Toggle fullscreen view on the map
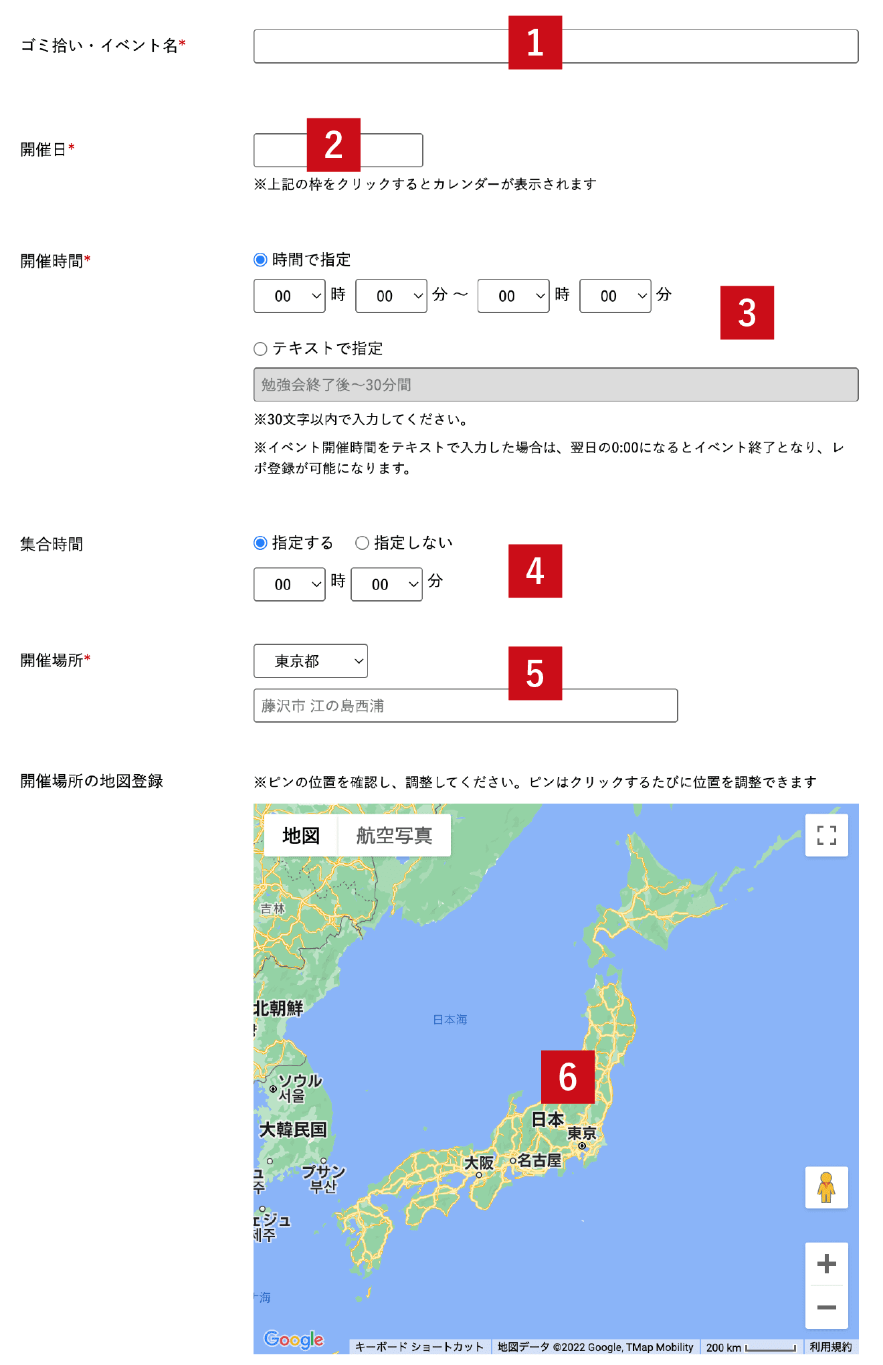The image size is (883, 1365). pos(826,835)
